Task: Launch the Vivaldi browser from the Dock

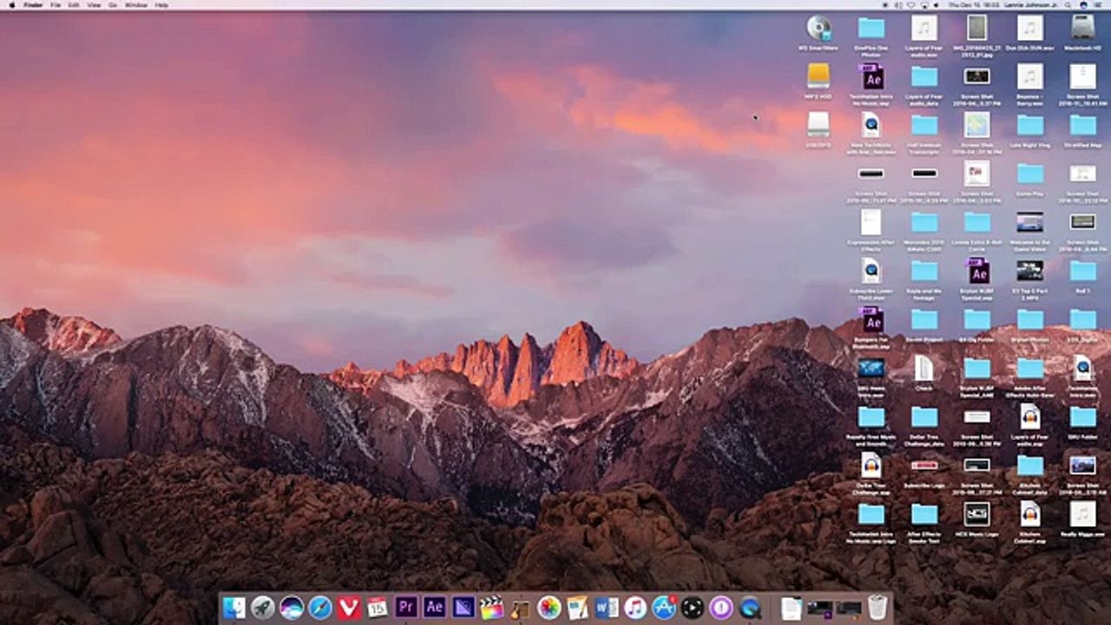Action: coord(349,607)
